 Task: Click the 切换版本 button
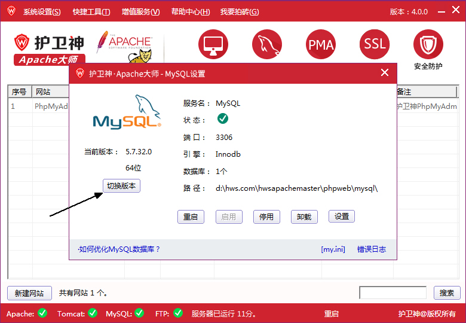(121, 186)
